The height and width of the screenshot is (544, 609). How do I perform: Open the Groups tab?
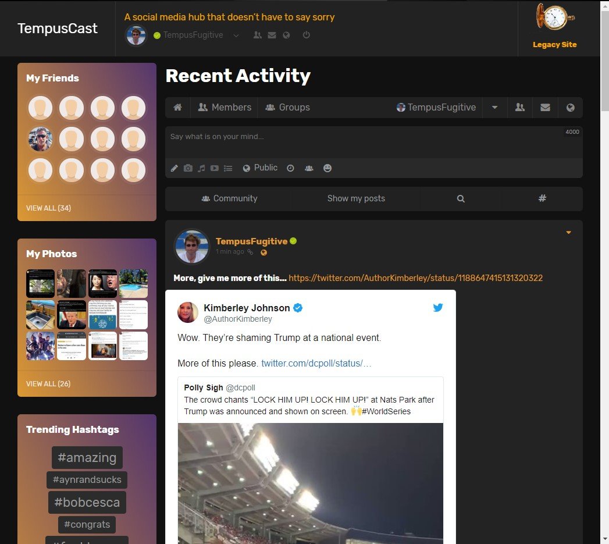point(287,107)
